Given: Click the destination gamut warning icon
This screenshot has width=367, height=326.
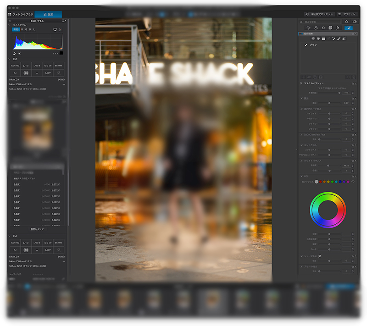Looking at the screenshot, I should (x=60, y=29).
